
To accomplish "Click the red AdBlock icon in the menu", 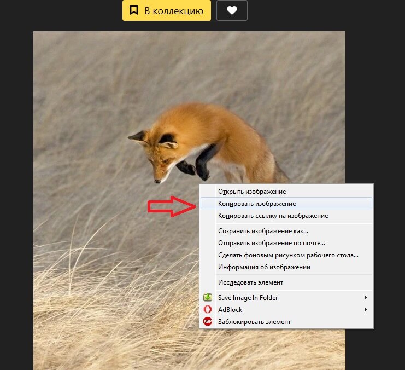I will pyautogui.click(x=208, y=309).
